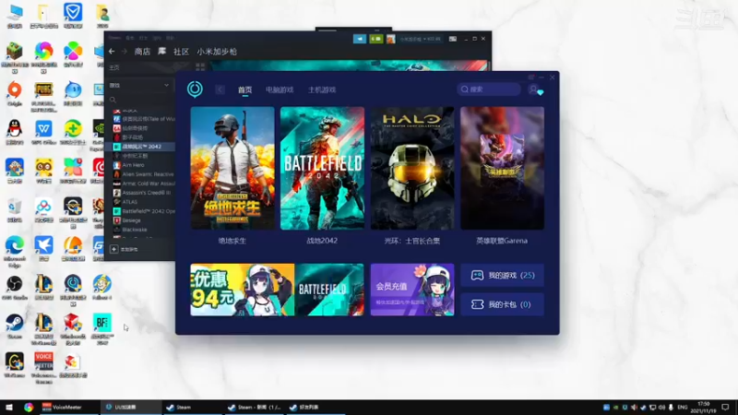Image resolution: width=738 pixels, height=415 pixels.
Task: Click the Battlefield 2042 BF desktop icon
Action: pos(102,329)
